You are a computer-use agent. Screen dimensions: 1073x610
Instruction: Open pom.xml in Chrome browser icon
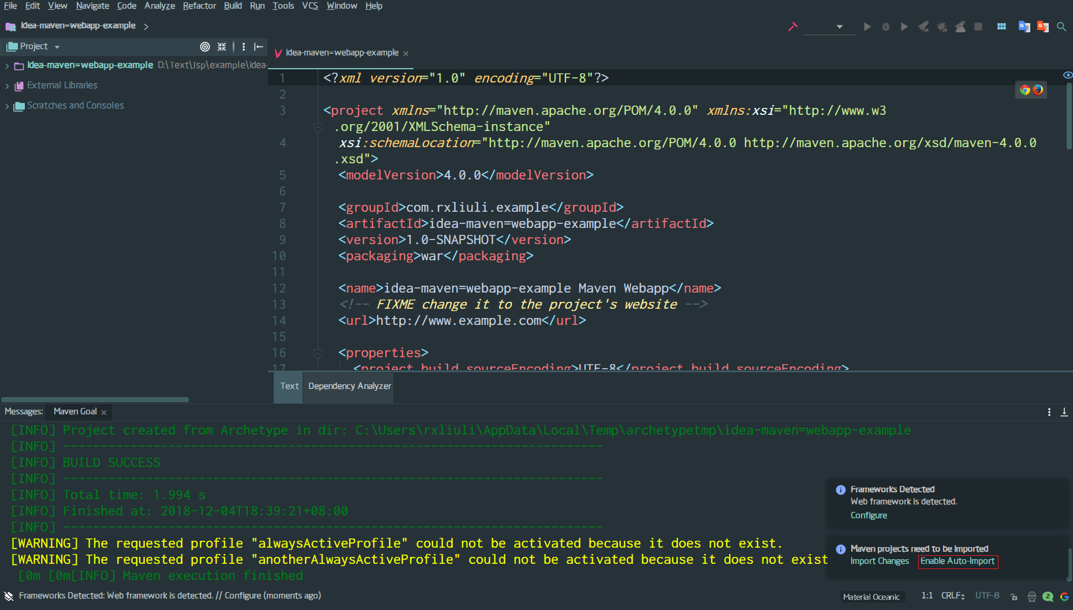click(x=1025, y=90)
